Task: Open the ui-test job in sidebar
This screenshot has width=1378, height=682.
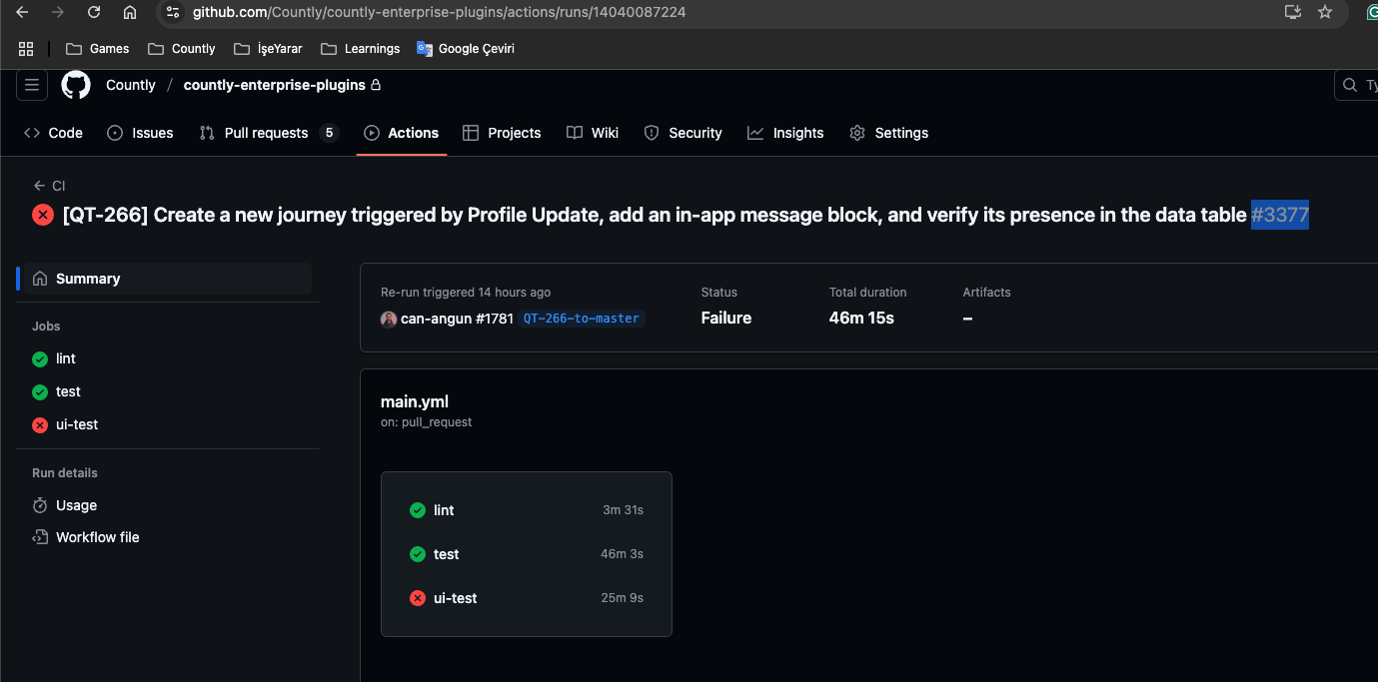Action: tap(77, 424)
